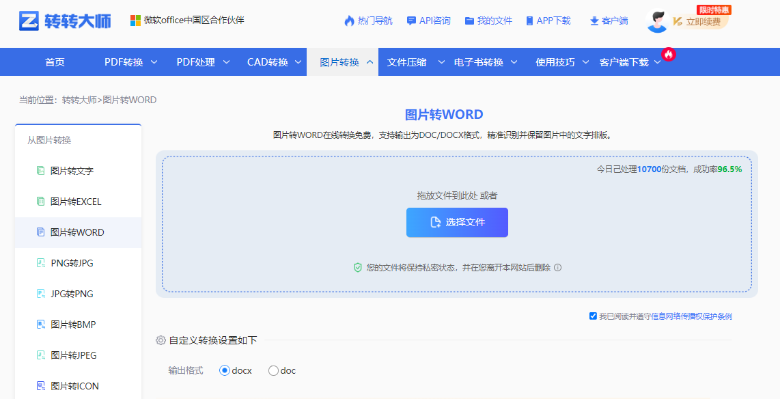Expand the PDF处理 dropdown arrow
Image resolution: width=780 pixels, height=399 pixels.
pos(226,62)
